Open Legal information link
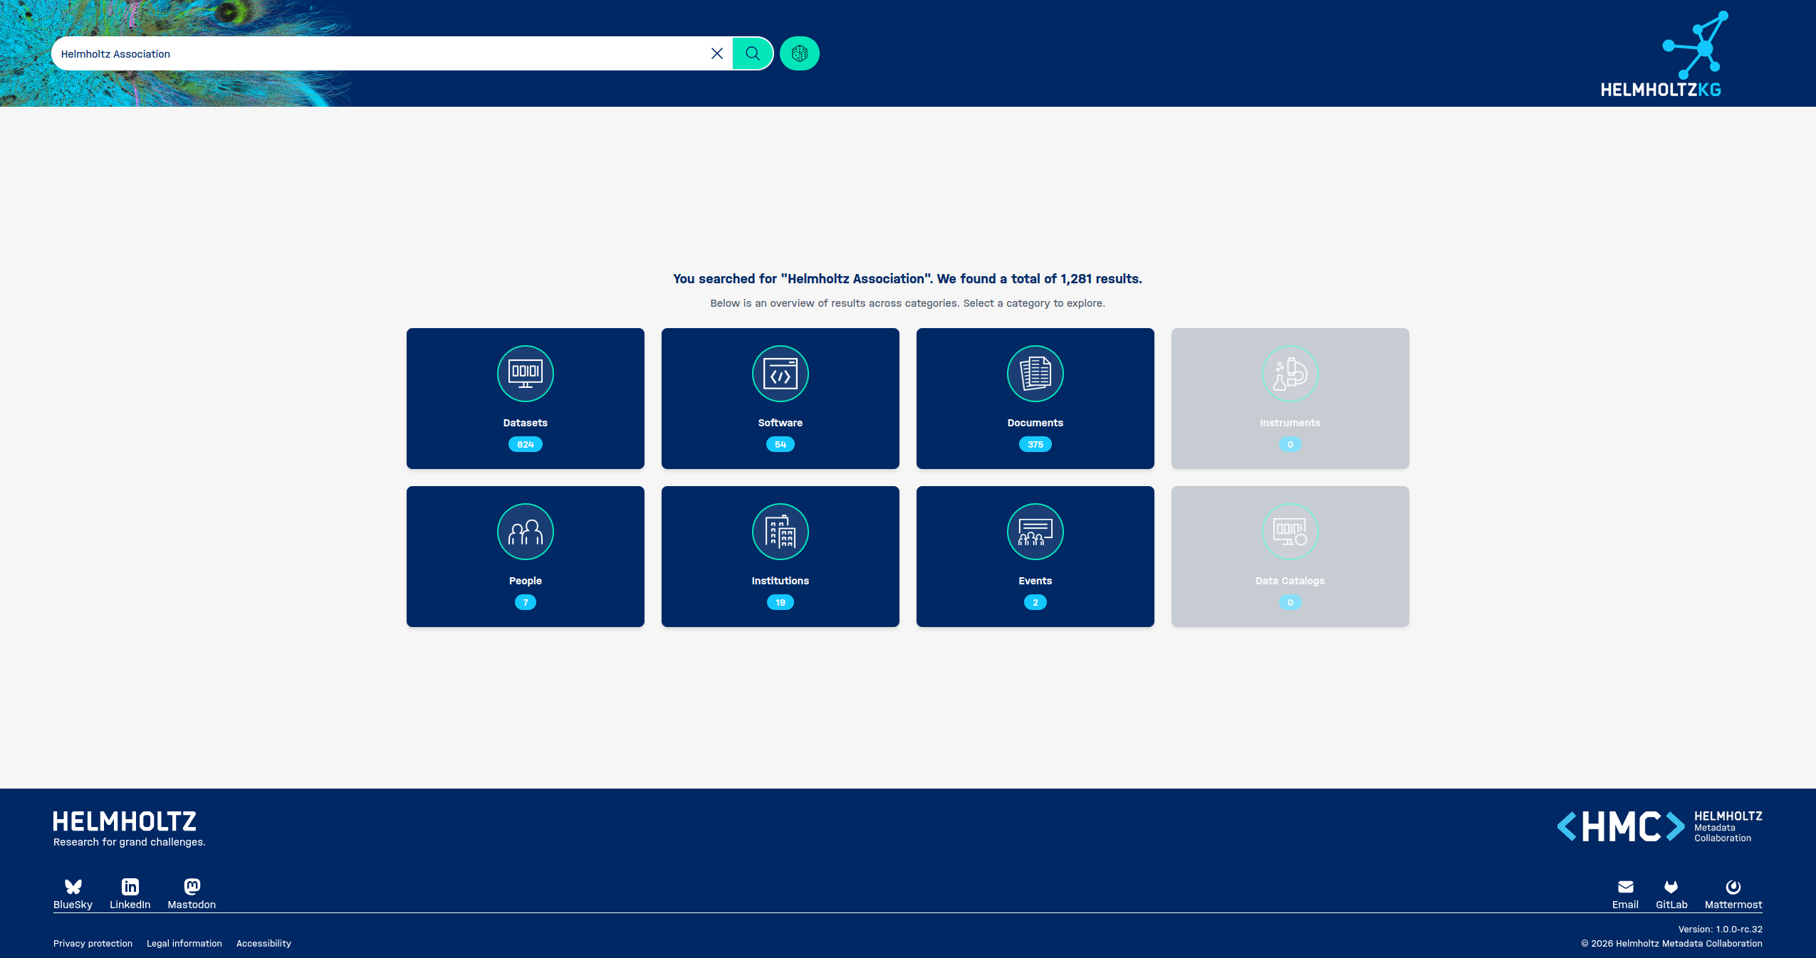Screen dimensions: 1816x958 tap(184, 943)
